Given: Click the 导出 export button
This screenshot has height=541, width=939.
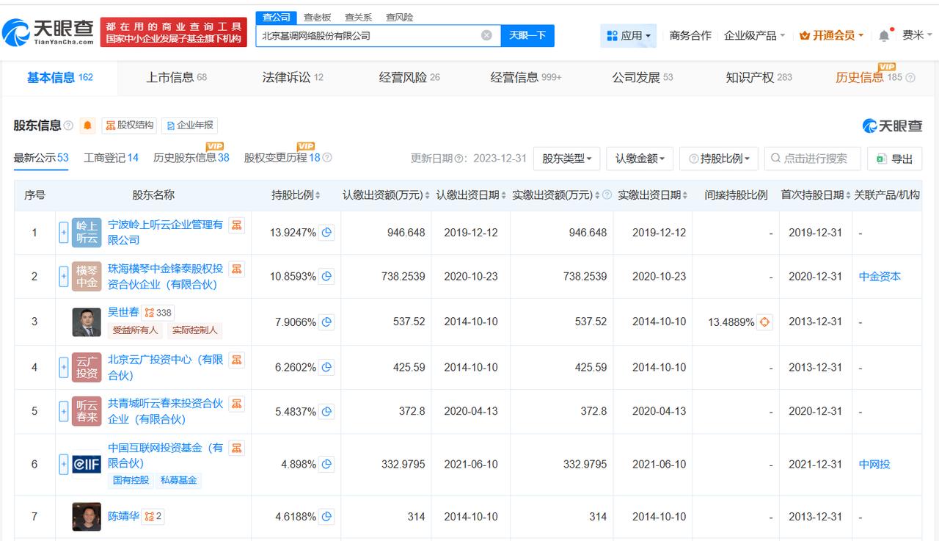Looking at the screenshot, I should [x=894, y=159].
